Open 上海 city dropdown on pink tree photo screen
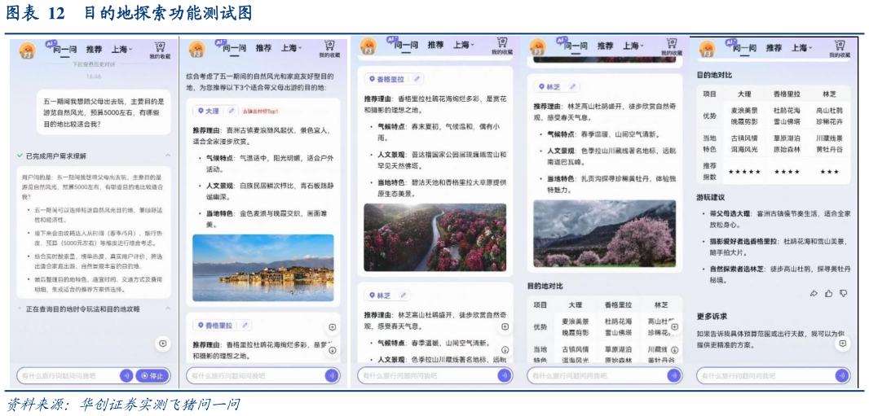Viewport: 869px width, 416px height. [633, 46]
